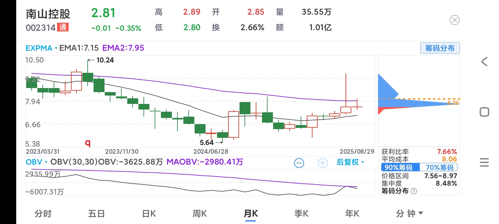Screen dimensions: 499x224
Task: Tap the change percent -0.35%
Action: pos(128,28)
